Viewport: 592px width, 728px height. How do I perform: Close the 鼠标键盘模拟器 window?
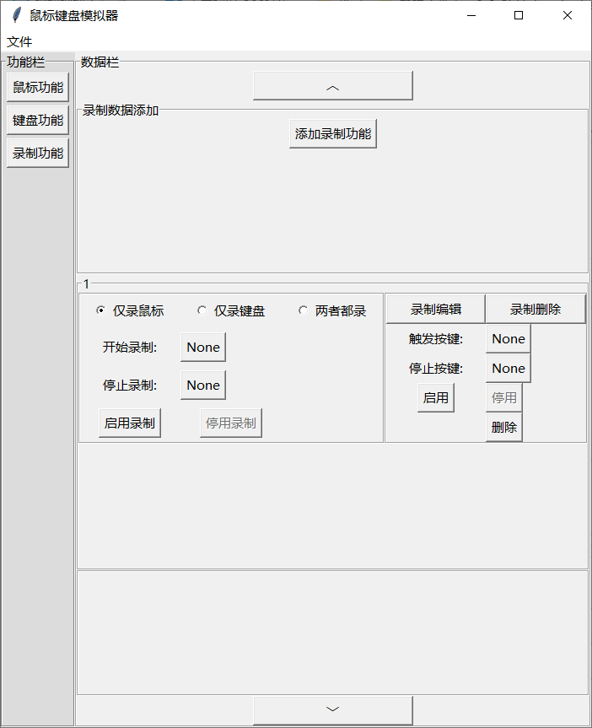pos(567,15)
